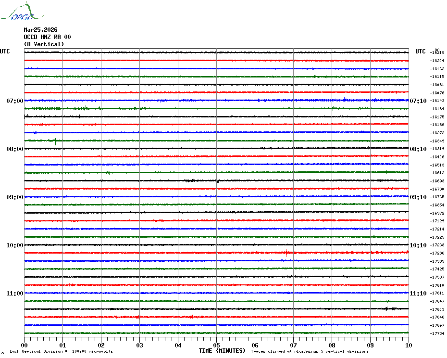Click the 11:00 time label
The height and width of the screenshot is (358, 447).
tap(15, 294)
